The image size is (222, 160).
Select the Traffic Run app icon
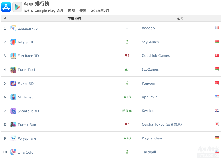13,125
